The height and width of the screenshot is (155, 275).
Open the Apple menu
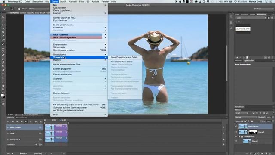tap(4, 1)
